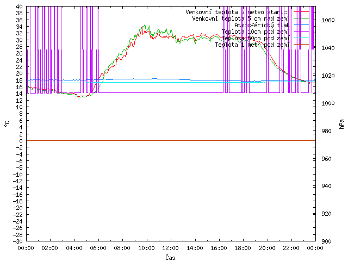Click legend entry 'Teplota 10cm pod zemí'
This screenshot has width=348, height=261.
256,32
